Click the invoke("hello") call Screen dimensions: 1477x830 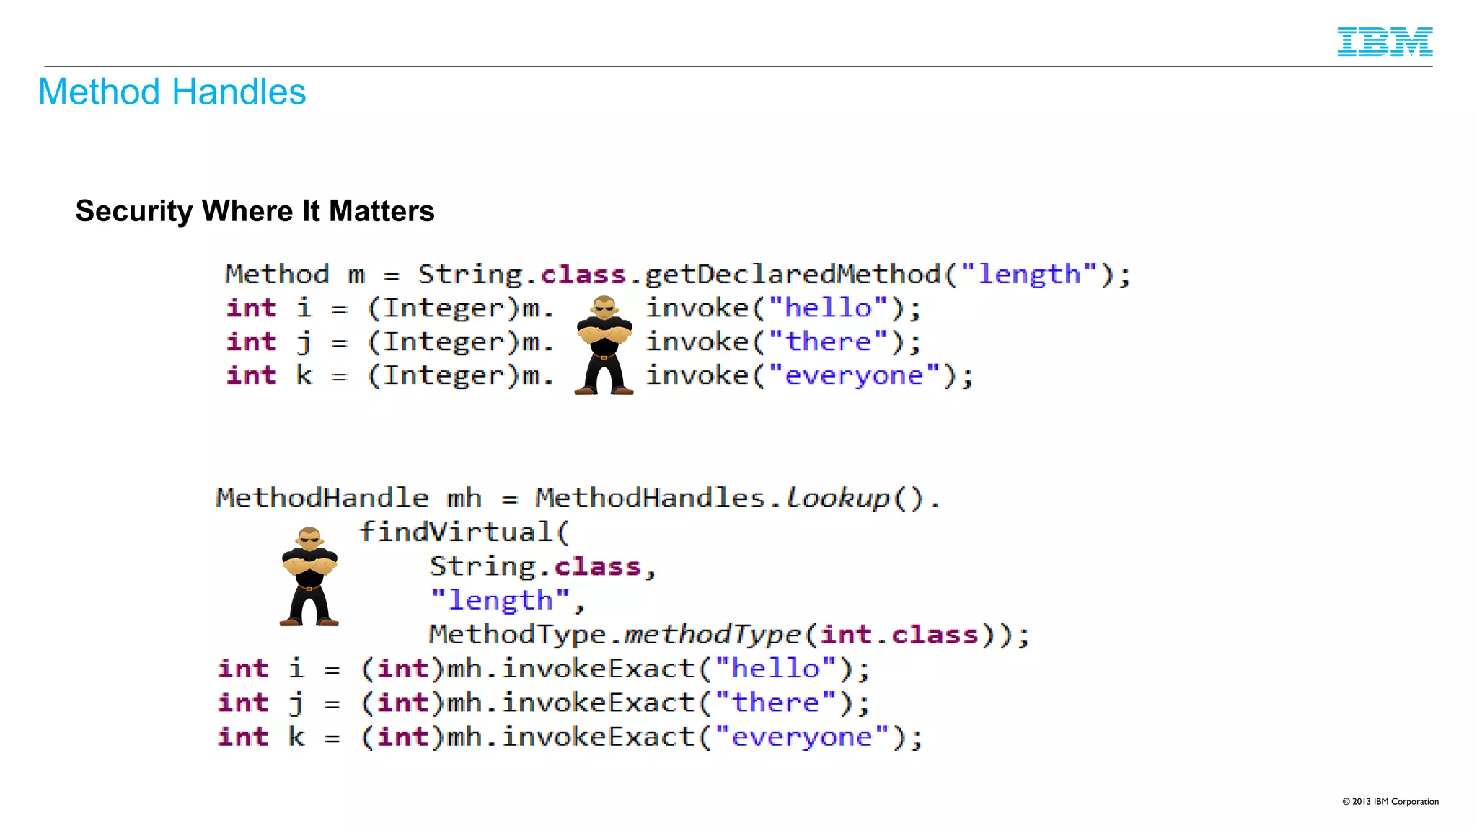click(784, 308)
